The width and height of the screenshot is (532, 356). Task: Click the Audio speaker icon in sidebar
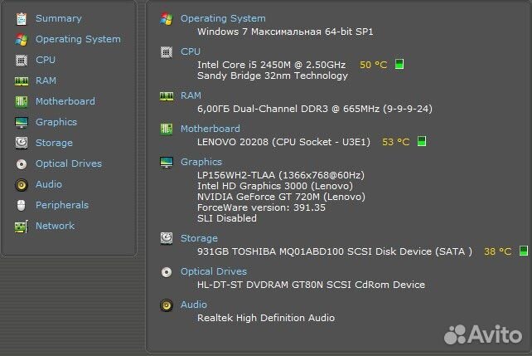click(22, 185)
